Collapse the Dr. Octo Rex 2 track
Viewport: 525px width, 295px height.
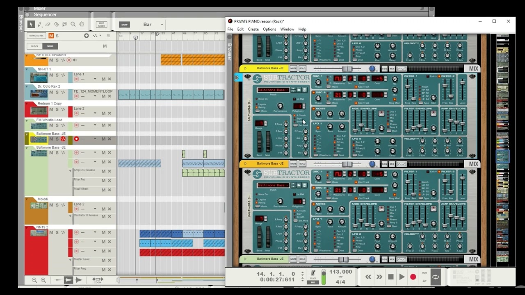(x=27, y=87)
